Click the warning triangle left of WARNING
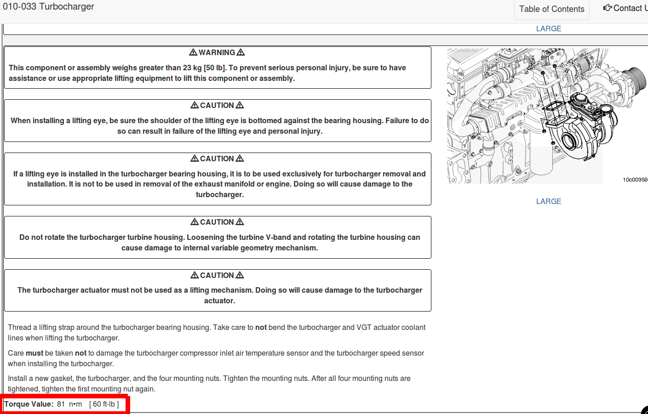This screenshot has width=648, height=414. 193,52
